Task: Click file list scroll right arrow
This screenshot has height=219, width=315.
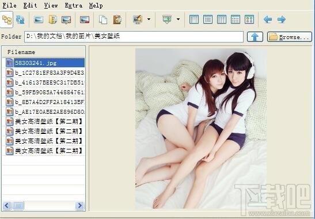Action: [x=79, y=206]
